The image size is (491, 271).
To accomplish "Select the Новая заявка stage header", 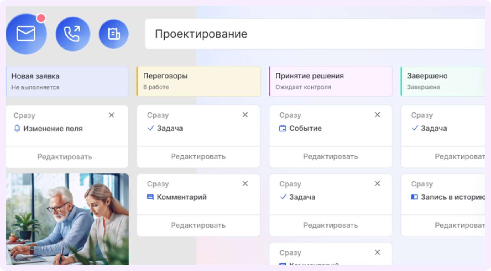I will click(x=67, y=82).
